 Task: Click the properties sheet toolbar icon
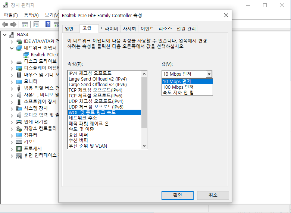click(36, 24)
